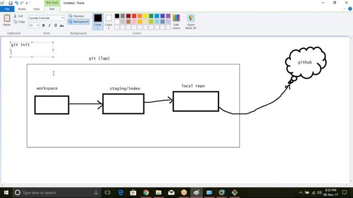Open the File menu
353x198 pixels.
coord(7,9)
